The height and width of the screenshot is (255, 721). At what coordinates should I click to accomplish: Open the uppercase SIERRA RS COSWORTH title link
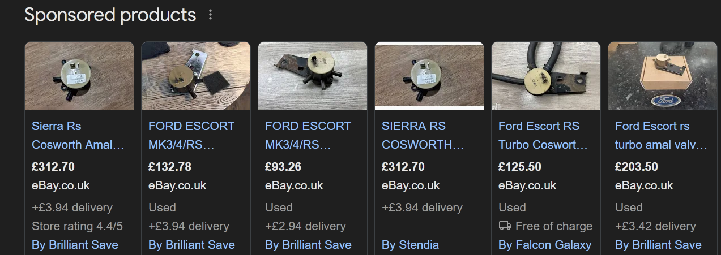point(423,135)
